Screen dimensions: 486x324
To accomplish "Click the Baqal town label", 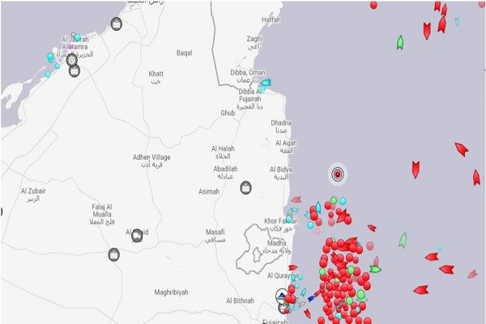I will click(184, 53).
